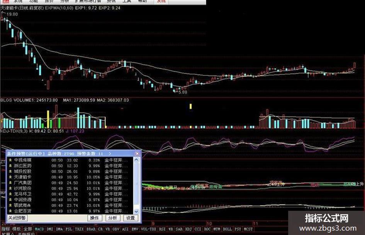Click the alert icon beside 中视传媒
Viewport: 365px width, 235px height.
point(10,160)
